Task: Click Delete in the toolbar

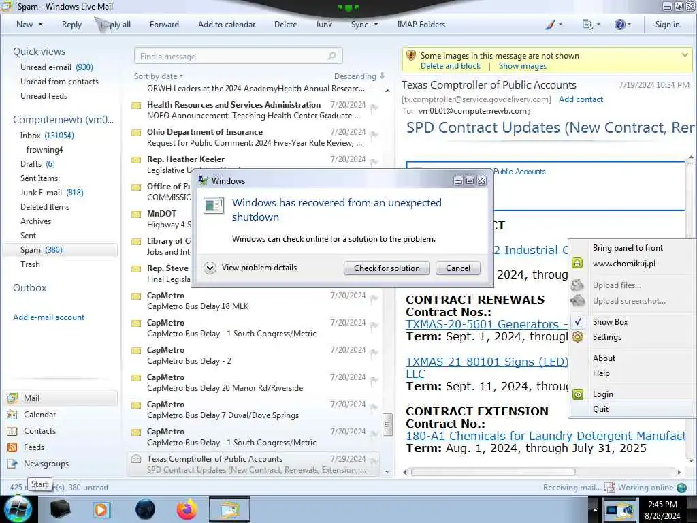Action: [285, 25]
